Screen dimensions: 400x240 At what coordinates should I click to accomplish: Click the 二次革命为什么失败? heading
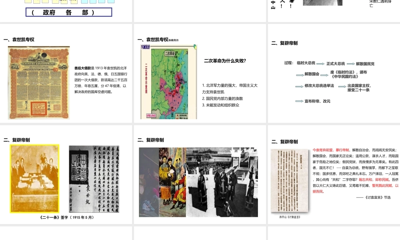pos(225,61)
